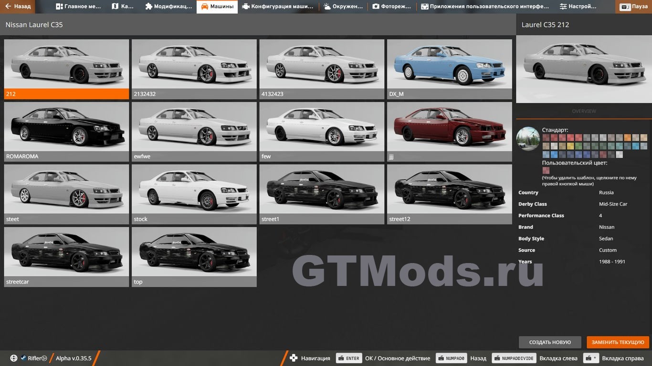This screenshot has height=366, width=652.
Task: Click the asterisk key hint icon
Action: (591, 358)
